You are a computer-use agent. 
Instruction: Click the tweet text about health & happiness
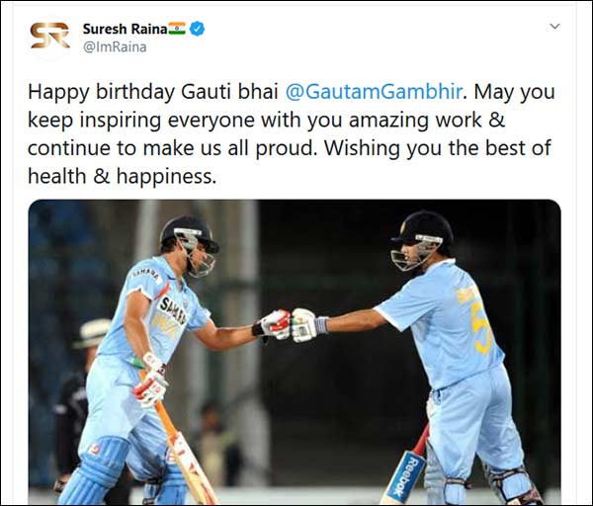pos(122,176)
